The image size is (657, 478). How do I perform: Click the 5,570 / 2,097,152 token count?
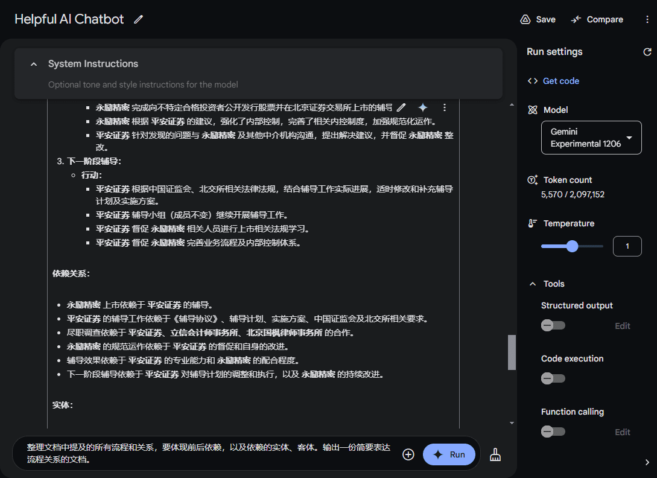click(573, 194)
